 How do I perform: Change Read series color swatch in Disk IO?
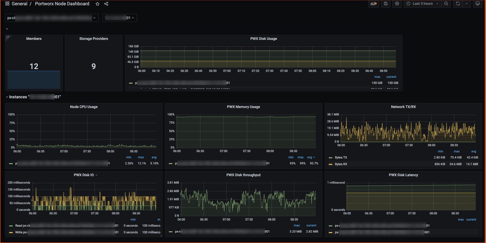point(11,226)
